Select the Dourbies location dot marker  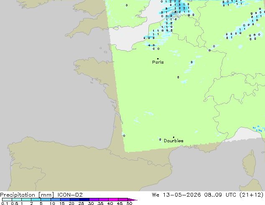click(x=173, y=137)
